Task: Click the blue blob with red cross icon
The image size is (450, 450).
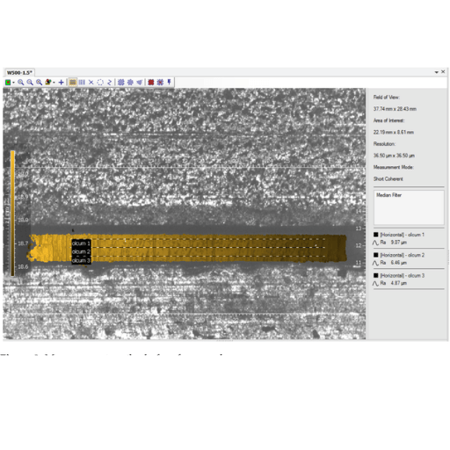Action: pos(160,83)
